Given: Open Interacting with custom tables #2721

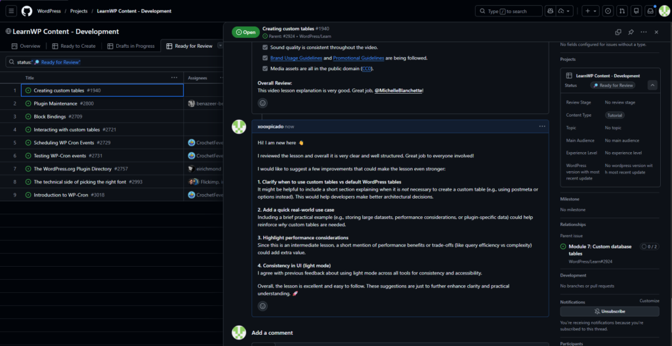Looking at the screenshot, I should pos(75,129).
